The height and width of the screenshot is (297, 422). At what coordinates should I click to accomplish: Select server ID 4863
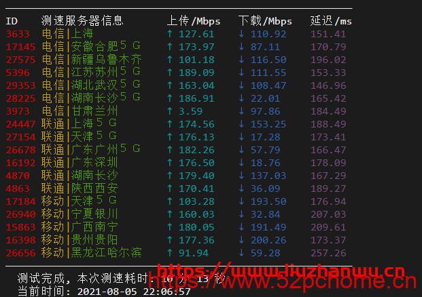point(18,189)
